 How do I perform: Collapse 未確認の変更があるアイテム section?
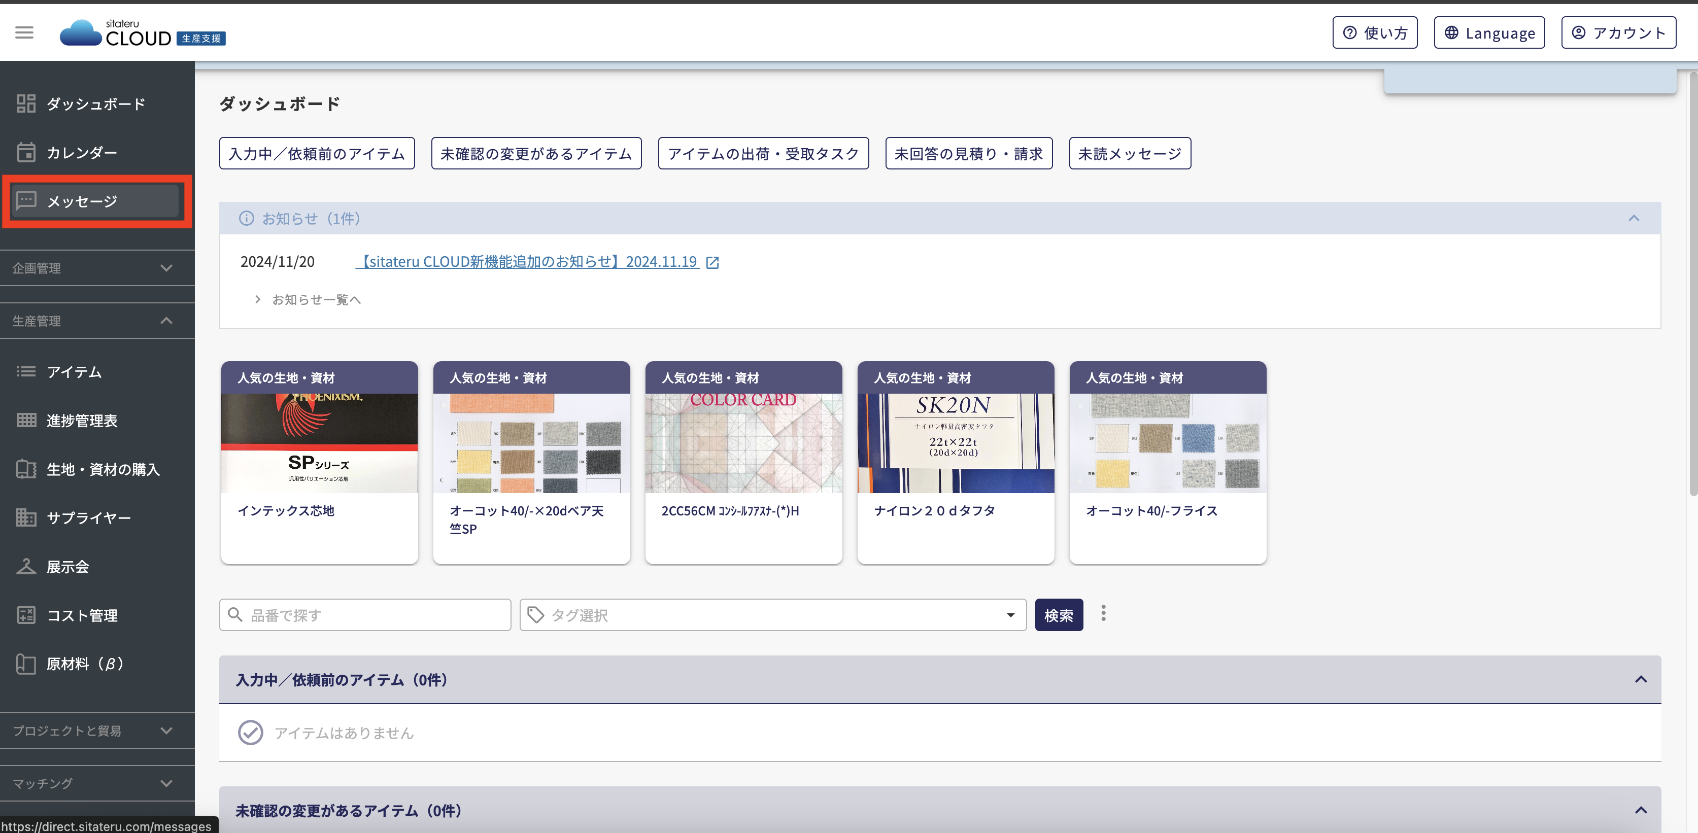click(x=1641, y=810)
